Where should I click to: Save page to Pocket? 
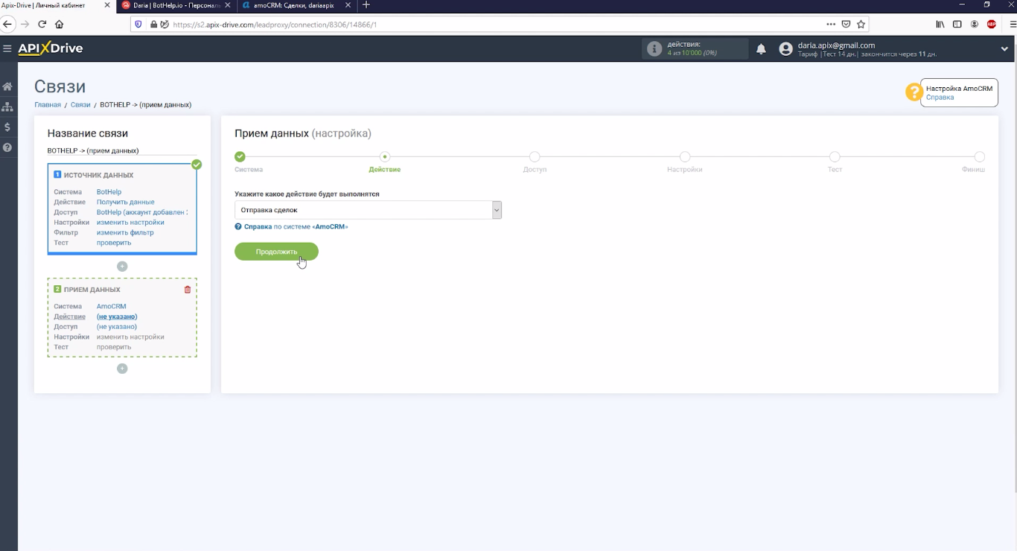[846, 24]
